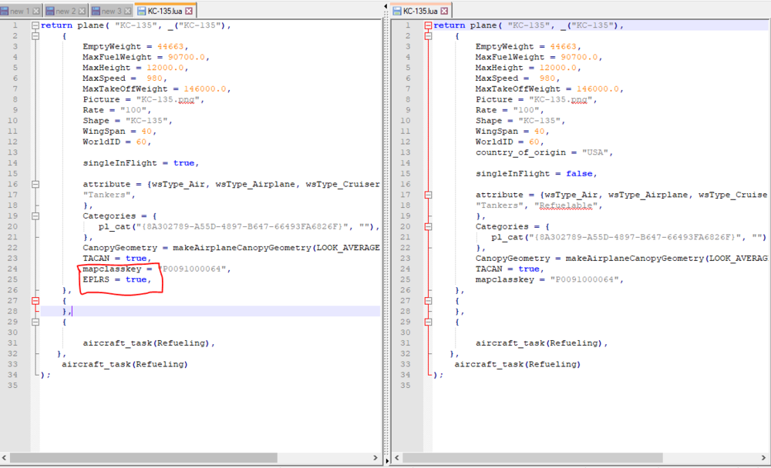Click 'aircraft_task(Refueling)' at right line 33

point(517,364)
